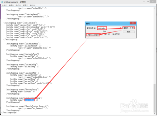Click the SupplyCrates_General entitygroup line
This screenshot has width=157, height=116.
27,106
